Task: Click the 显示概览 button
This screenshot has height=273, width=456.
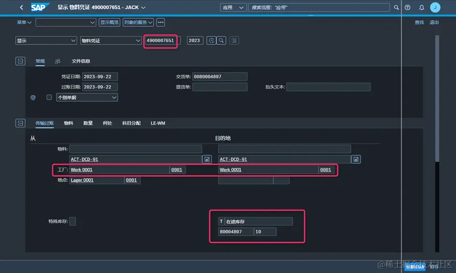Action: pos(109,22)
